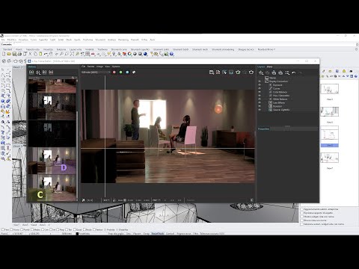Select the Standard toolbar tab in Rhino

pos(7,49)
